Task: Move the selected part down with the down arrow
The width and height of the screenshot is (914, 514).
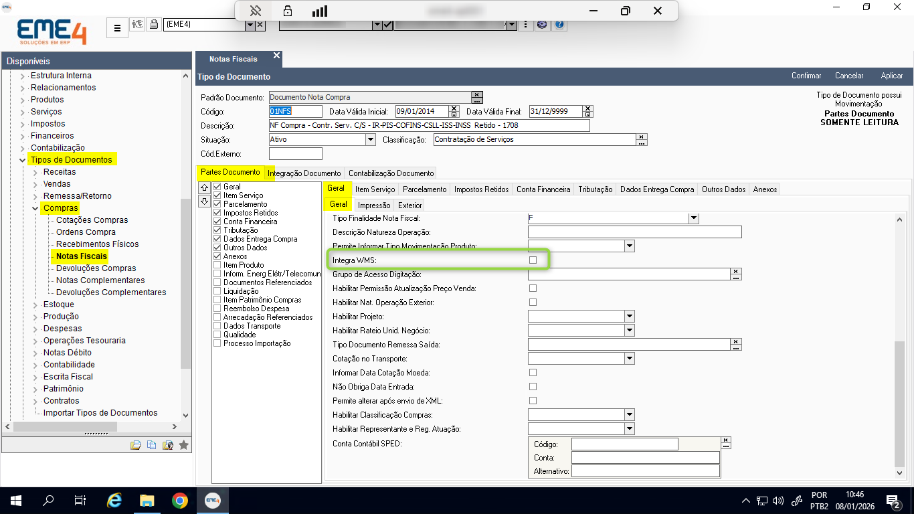Action: pos(205,201)
